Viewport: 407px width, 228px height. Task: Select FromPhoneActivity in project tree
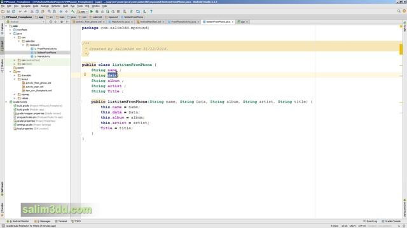(47, 49)
